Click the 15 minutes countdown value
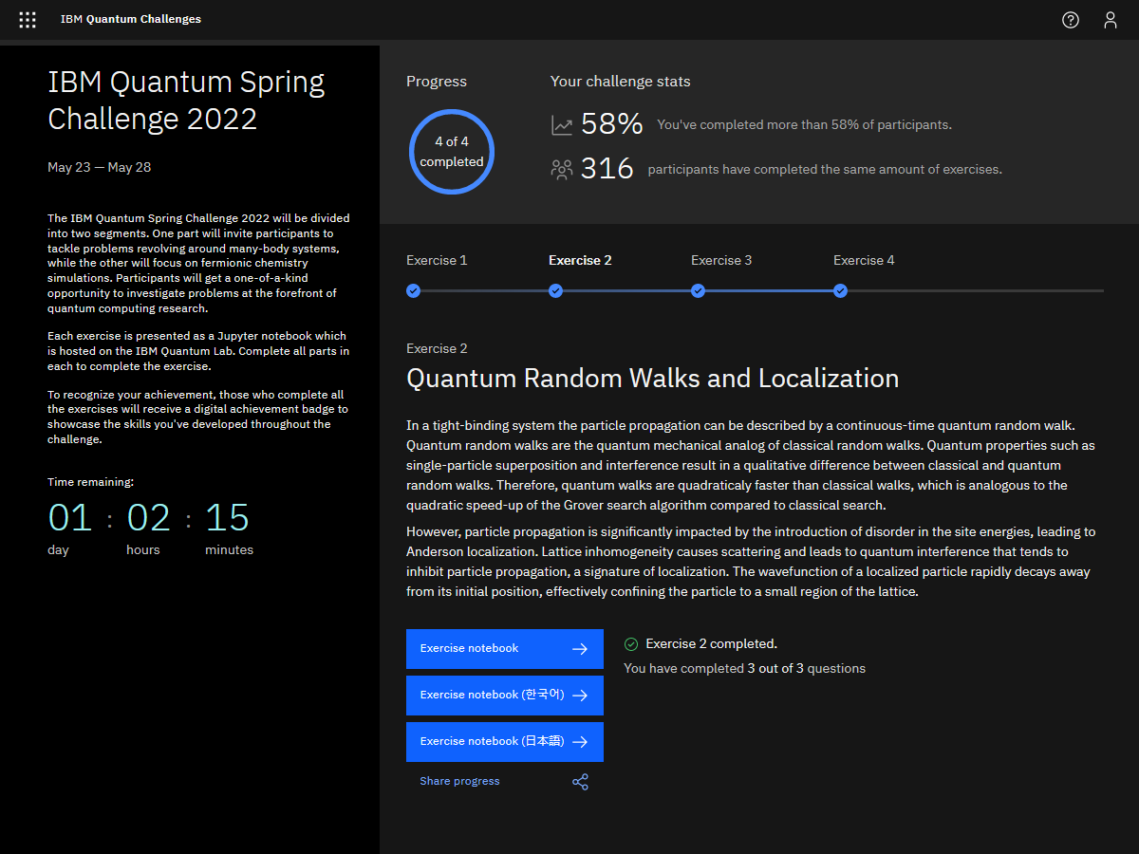 tap(227, 518)
